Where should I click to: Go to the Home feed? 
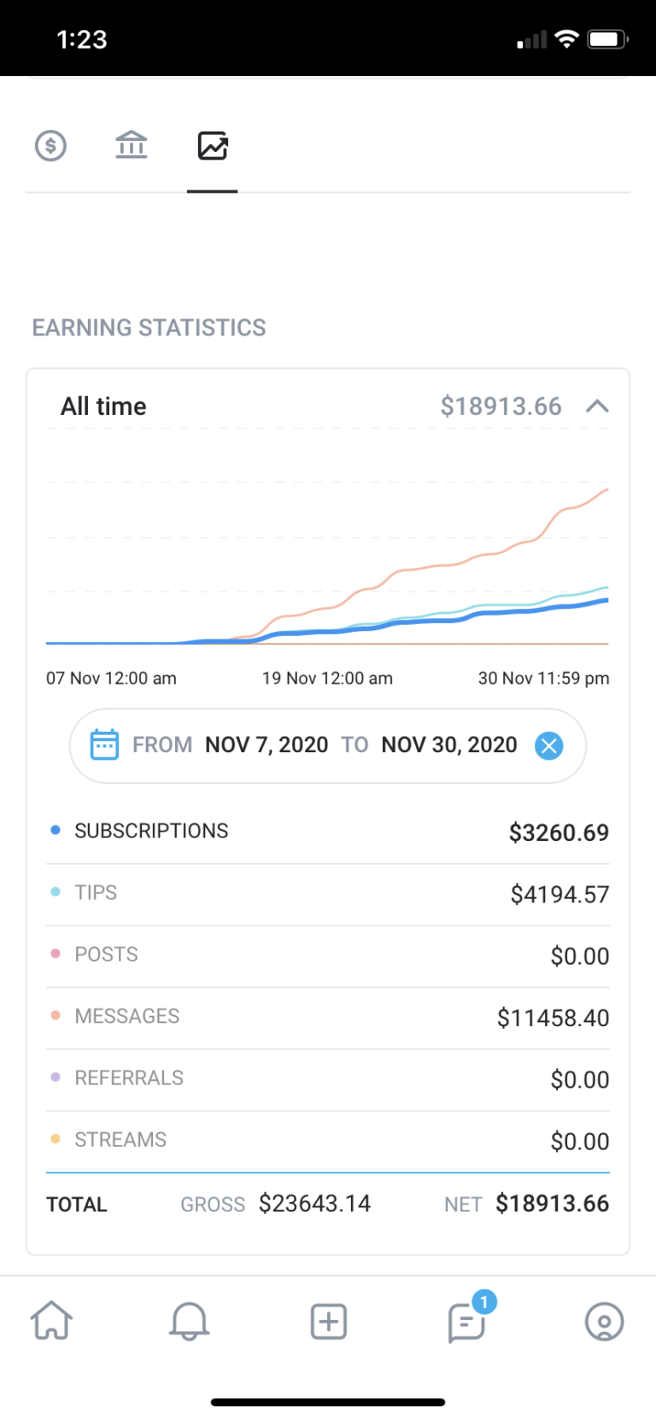[51, 1322]
